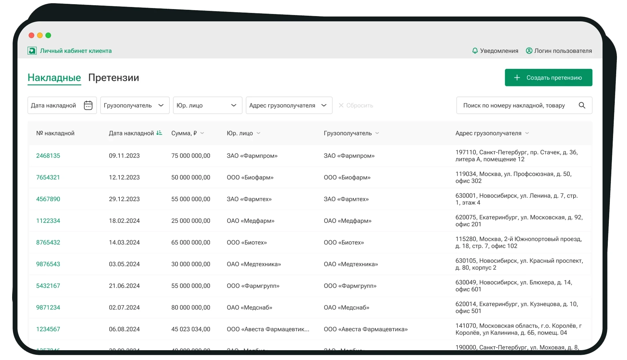The height and width of the screenshot is (360, 627).
Task: Click the user profile avatar icon
Action: 529,51
